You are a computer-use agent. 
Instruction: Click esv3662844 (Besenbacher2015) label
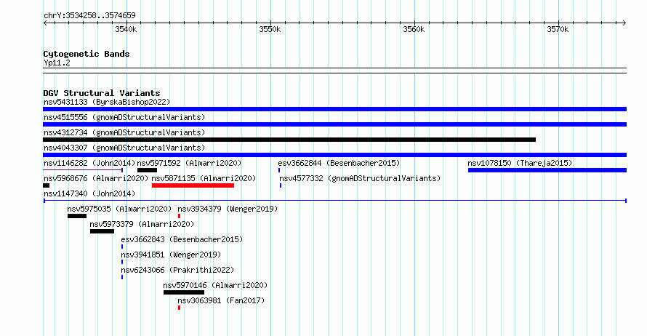pyautogui.click(x=339, y=163)
